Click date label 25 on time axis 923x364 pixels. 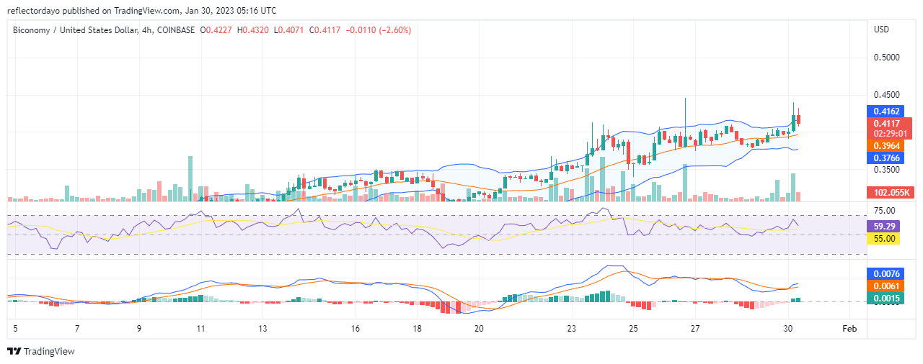tap(633, 327)
